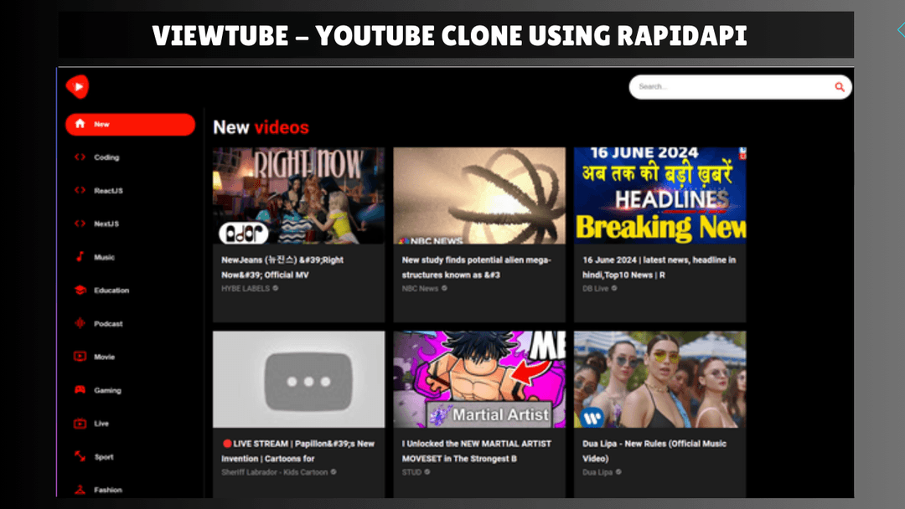Image resolution: width=905 pixels, height=509 pixels.
Task: Open LIVE STREAM Papillon's New Invention title
Action: click(x=297, y=451)
